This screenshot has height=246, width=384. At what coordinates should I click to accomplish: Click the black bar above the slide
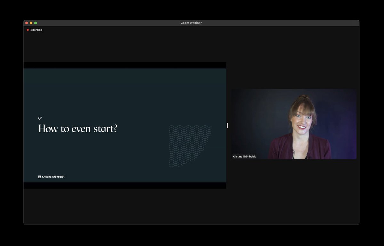tap(125, 65)
